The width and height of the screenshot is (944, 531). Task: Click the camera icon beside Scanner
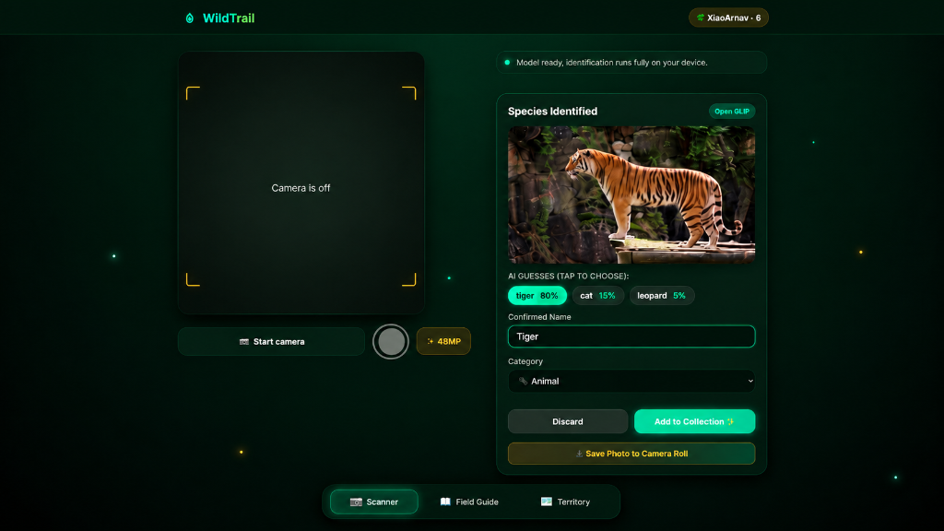[356, 502]
